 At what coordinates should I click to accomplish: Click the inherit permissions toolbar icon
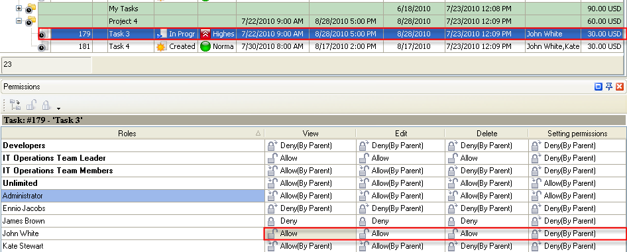(x=15, y=105)
